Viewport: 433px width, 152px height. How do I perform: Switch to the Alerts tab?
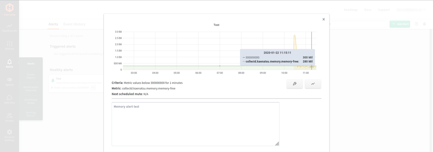point(53,24)
